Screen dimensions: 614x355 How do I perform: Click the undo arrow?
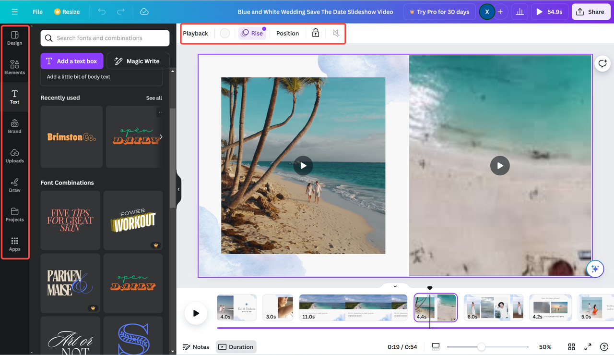[x=101, y=11]
